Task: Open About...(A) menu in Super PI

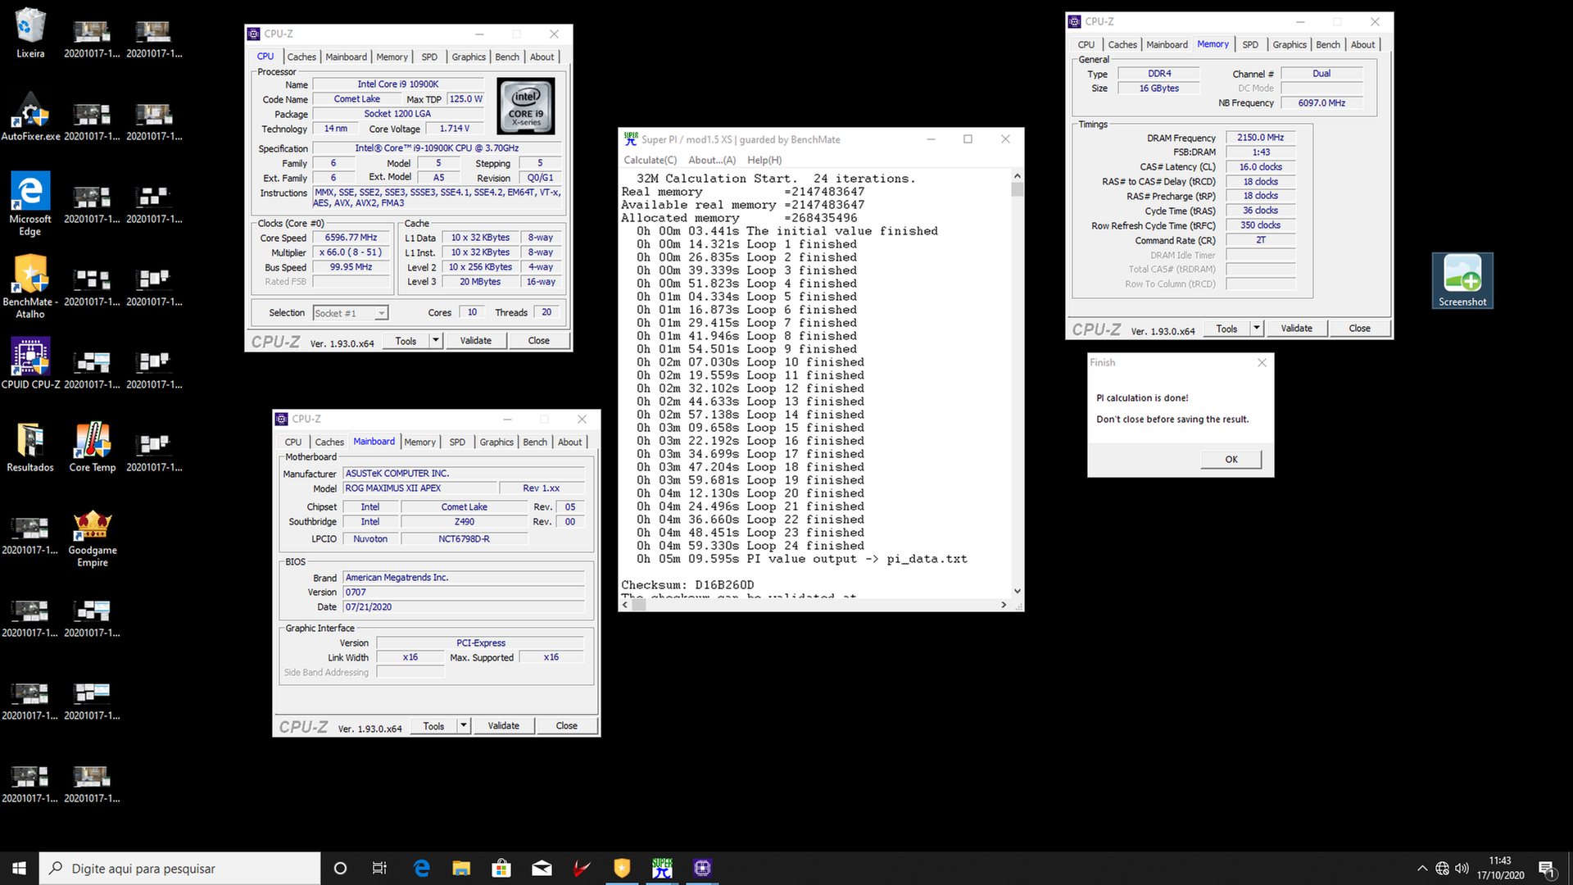Action: coord(712,161)
